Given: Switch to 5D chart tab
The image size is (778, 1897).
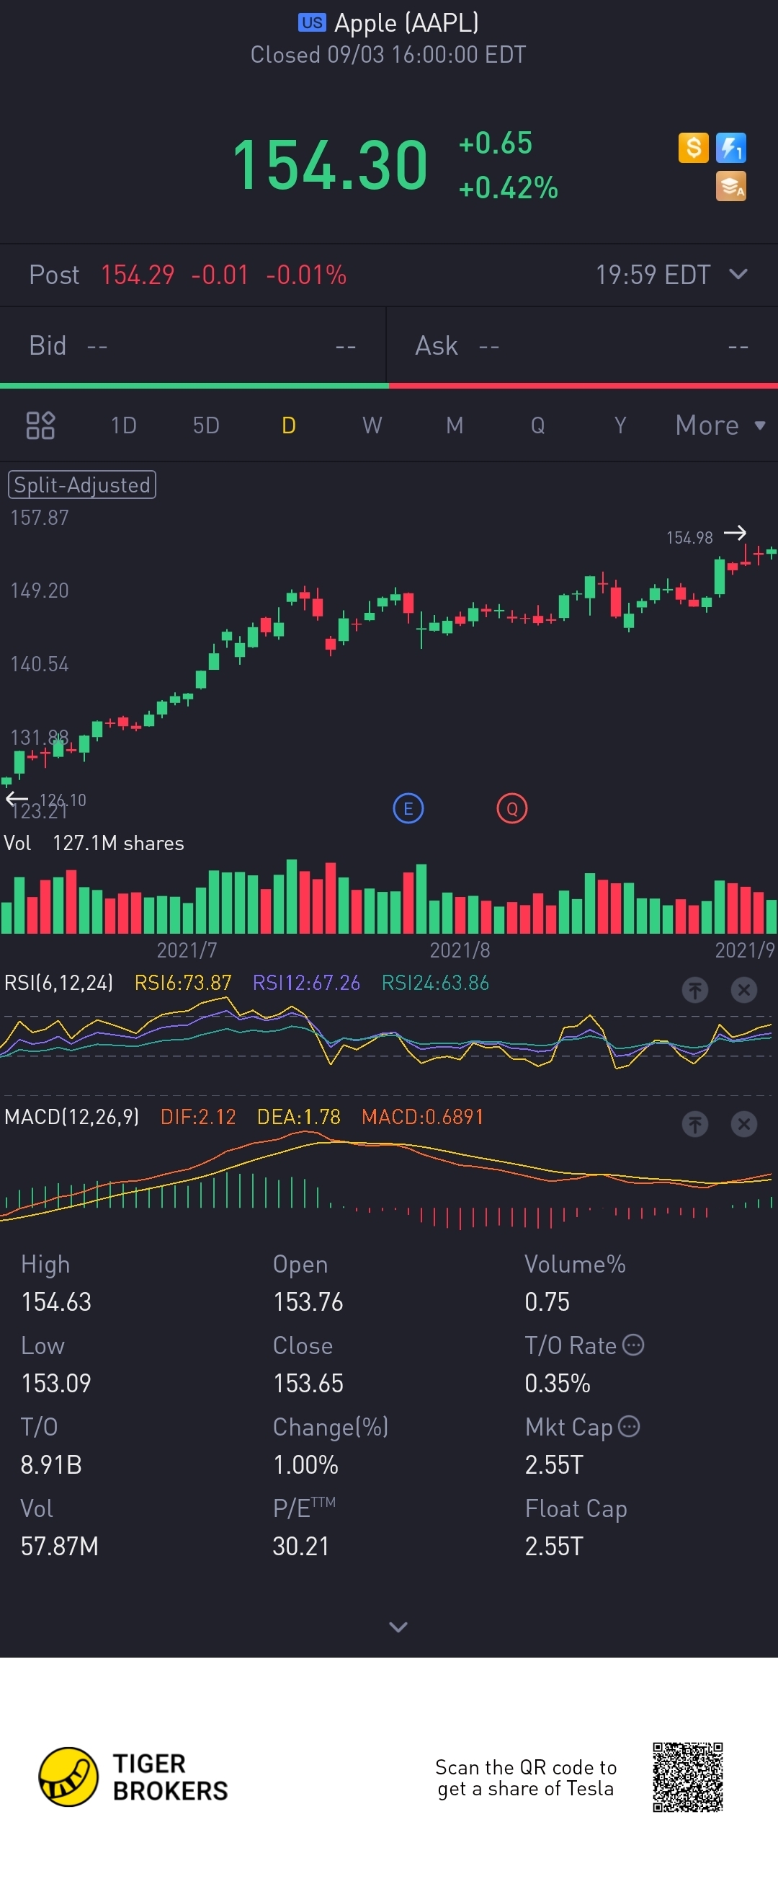Looking at the screenshot, I should pyautogui.click(x=206, y=425).
